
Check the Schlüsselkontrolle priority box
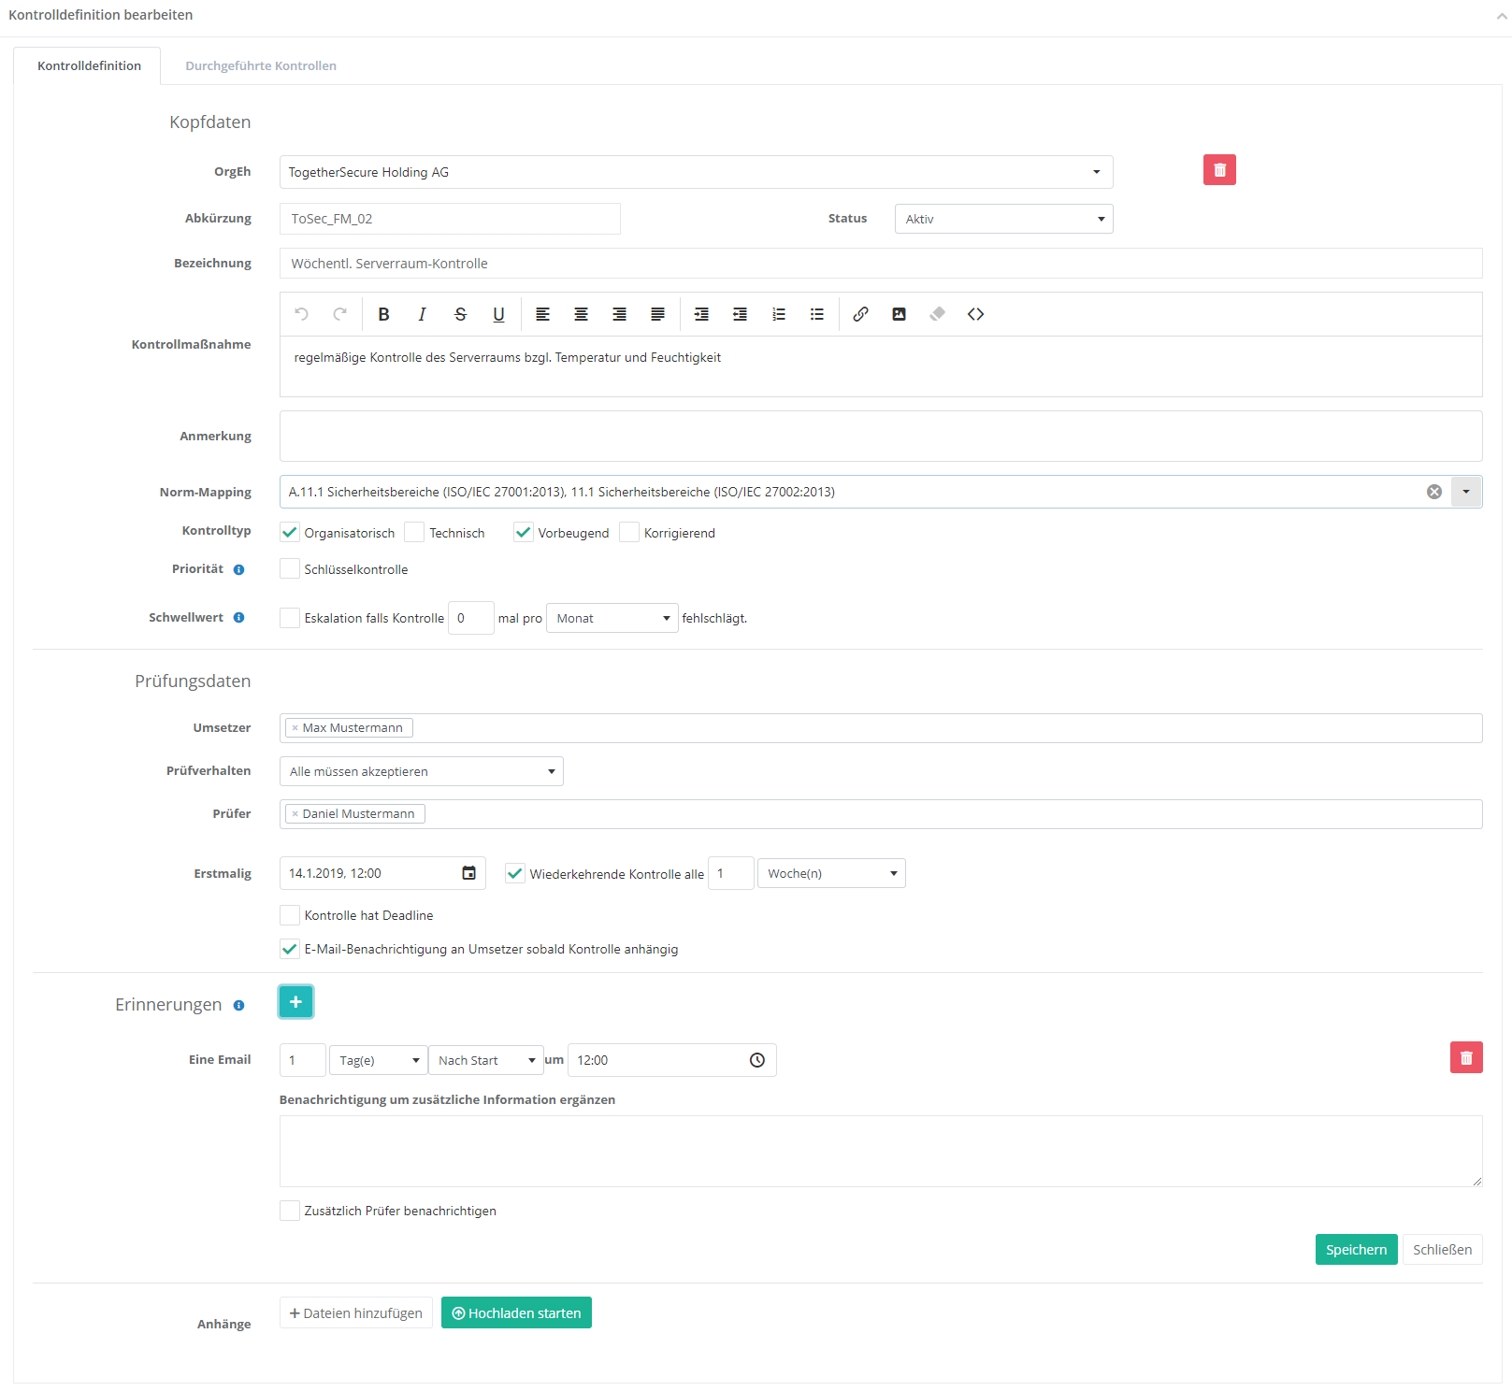click(x=290, y=569)
